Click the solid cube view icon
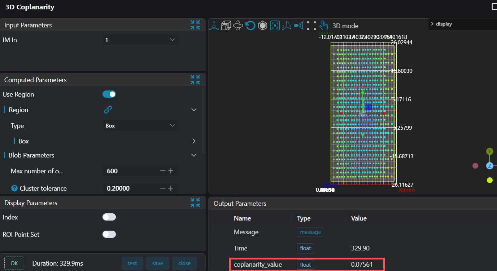497x271 pixels. 262,26
